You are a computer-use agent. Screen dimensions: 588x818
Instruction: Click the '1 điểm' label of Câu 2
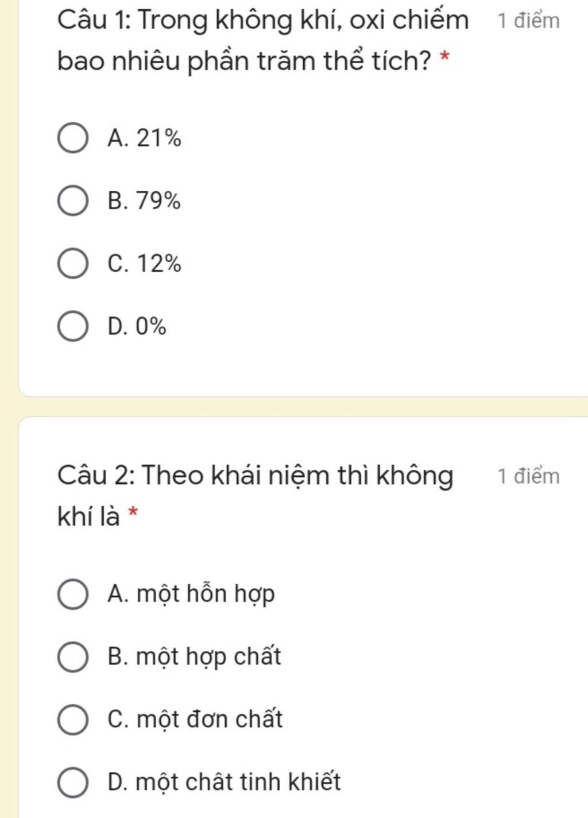tap(528, 476)
